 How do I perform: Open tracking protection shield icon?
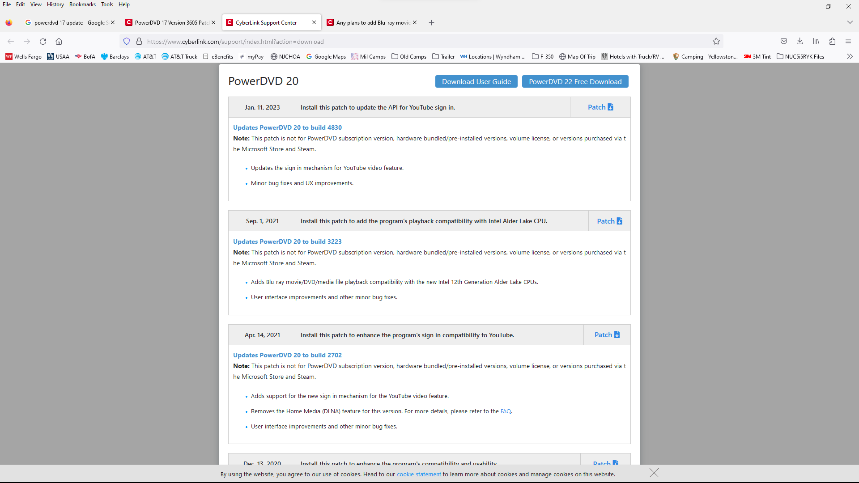tap(127, 42)
